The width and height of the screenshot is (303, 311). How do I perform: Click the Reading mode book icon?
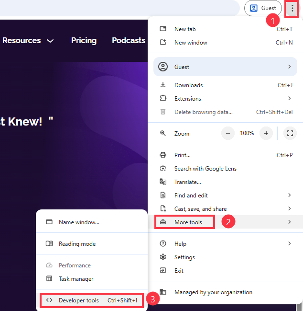(x=49, y=243)
